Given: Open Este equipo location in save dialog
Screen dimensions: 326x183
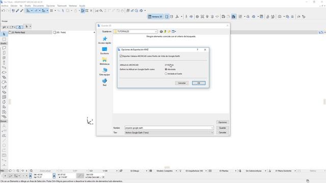Looking at the screenshot, I should [104, 72].
